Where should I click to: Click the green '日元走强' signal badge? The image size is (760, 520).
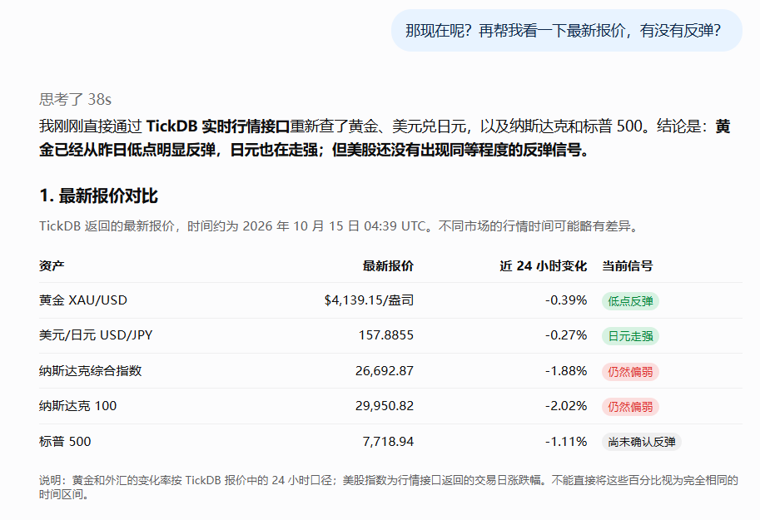(x=630, y=336)
